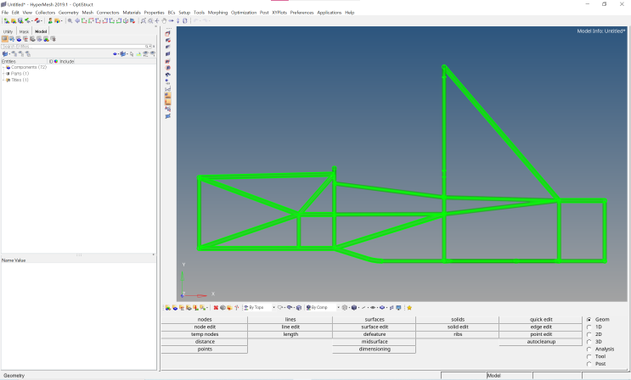Image resolution: width=631 pixels, height=380 pixels.
Task: Expand the Components (72) tree node
Action: pos(3,67)
